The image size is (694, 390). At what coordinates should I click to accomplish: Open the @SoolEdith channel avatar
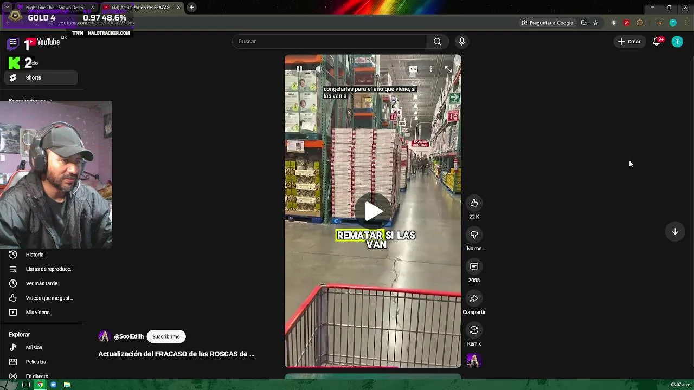point(104,336)
